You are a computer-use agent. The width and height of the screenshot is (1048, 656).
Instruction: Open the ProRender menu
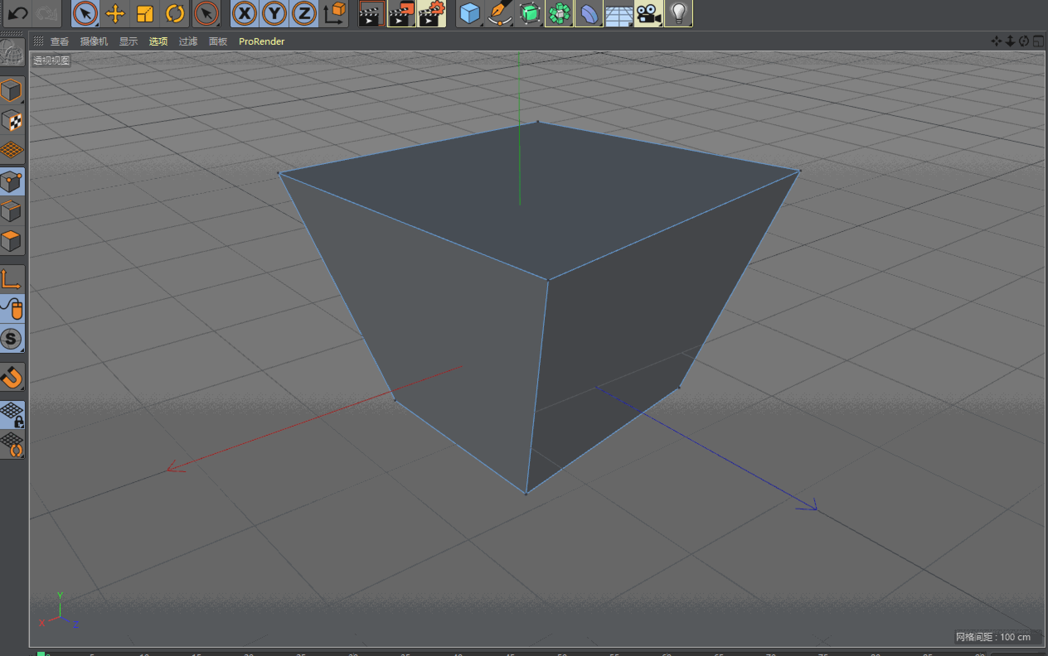pyautogui.click(x=262, y=41)
